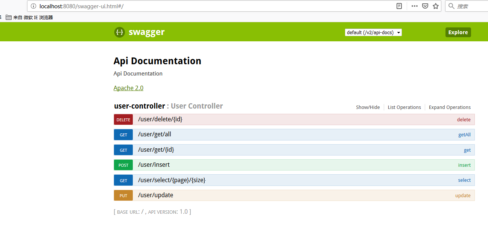
Task: Click the swagger logo icon
Action: click(119, 32)
